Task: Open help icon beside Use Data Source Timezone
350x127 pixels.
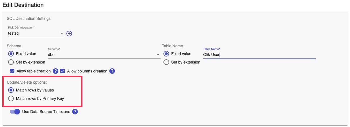Action: point(75,112)
